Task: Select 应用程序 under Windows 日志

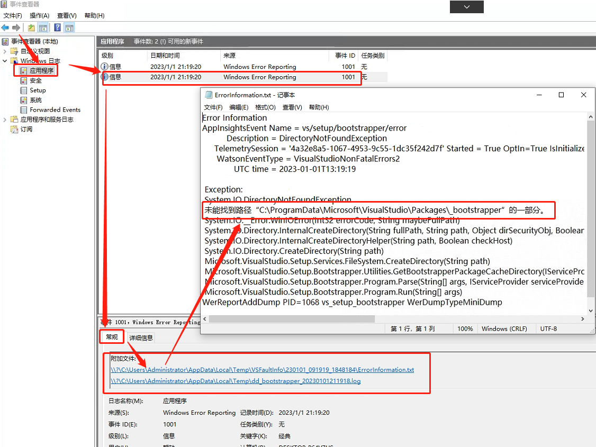Action: 42,71
